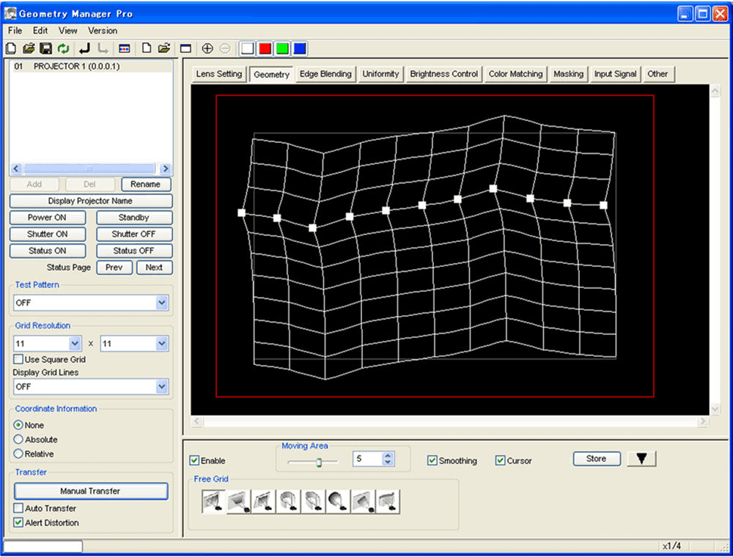The height and width of the screenshot is (557, 733).
Task: Select PROJECTOR 1 in the projector list
Action: click(x=77, y=67)
